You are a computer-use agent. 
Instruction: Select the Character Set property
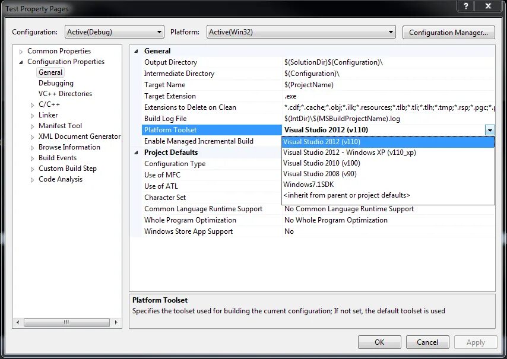click(212, 198)
